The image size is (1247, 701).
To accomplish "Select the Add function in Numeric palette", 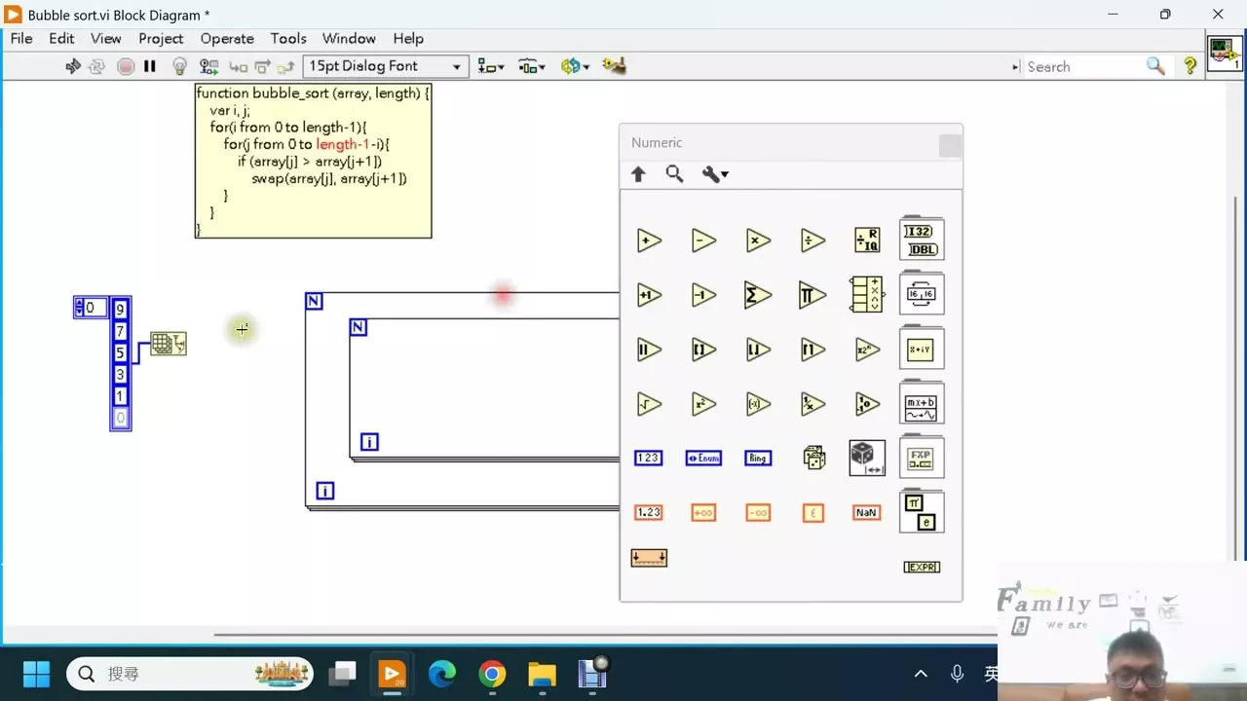I will click(x=649, y=240).
